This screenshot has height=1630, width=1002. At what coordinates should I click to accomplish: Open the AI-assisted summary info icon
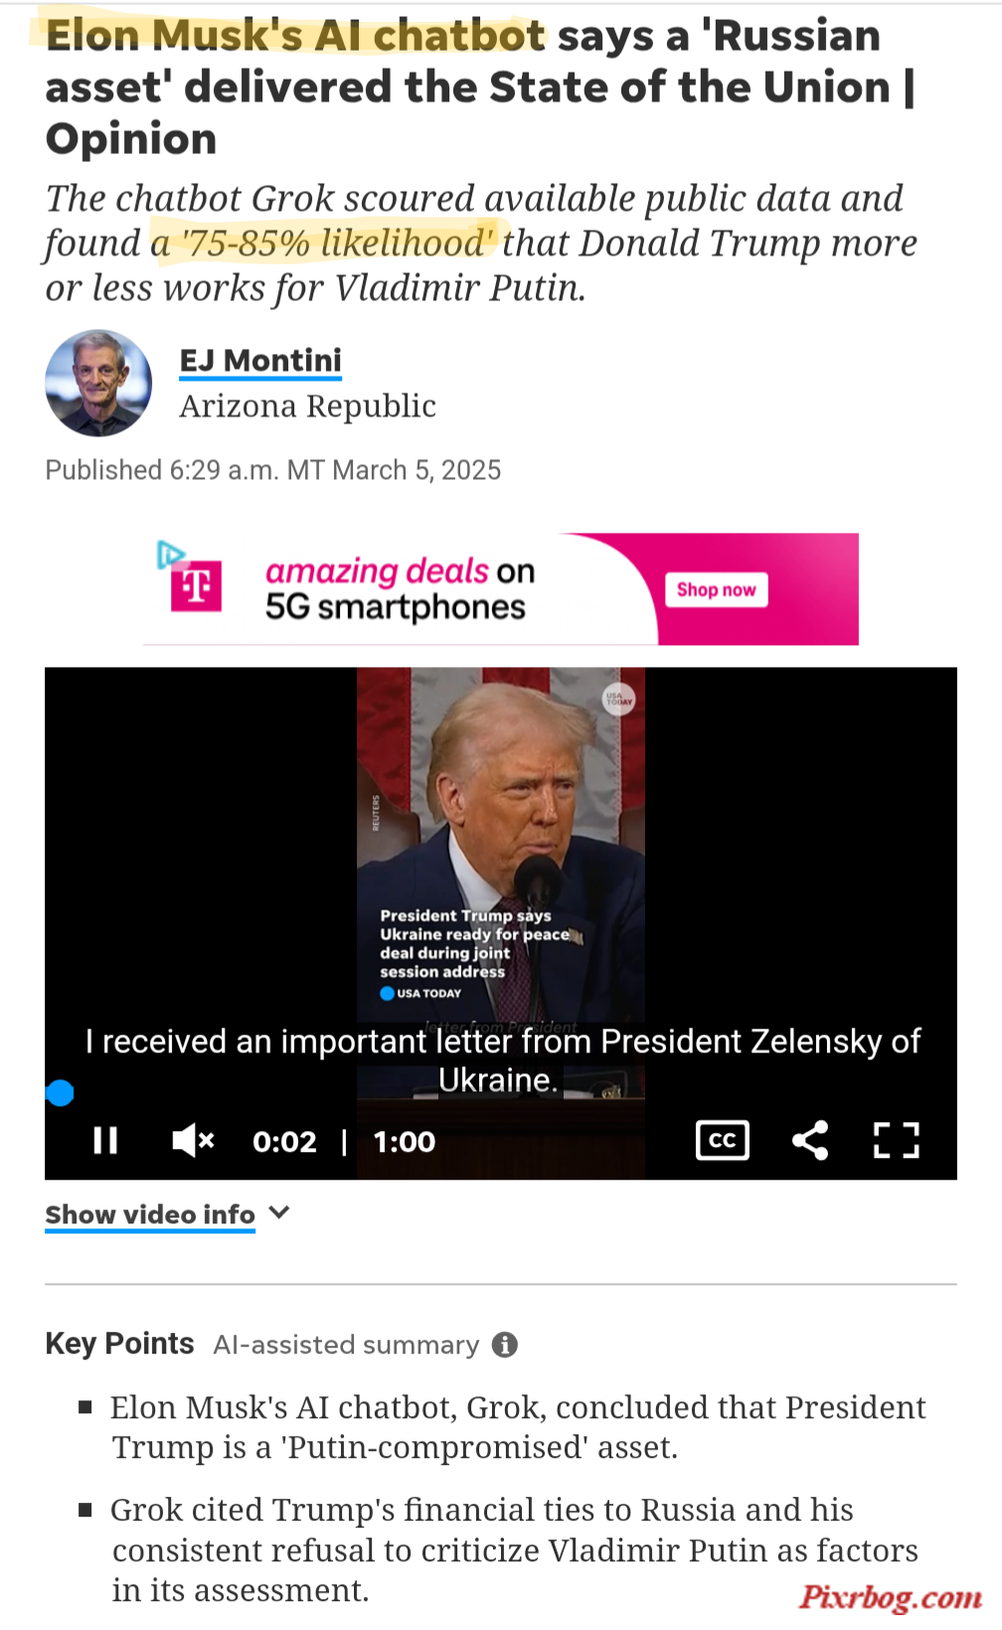[x=505, y=1345]
